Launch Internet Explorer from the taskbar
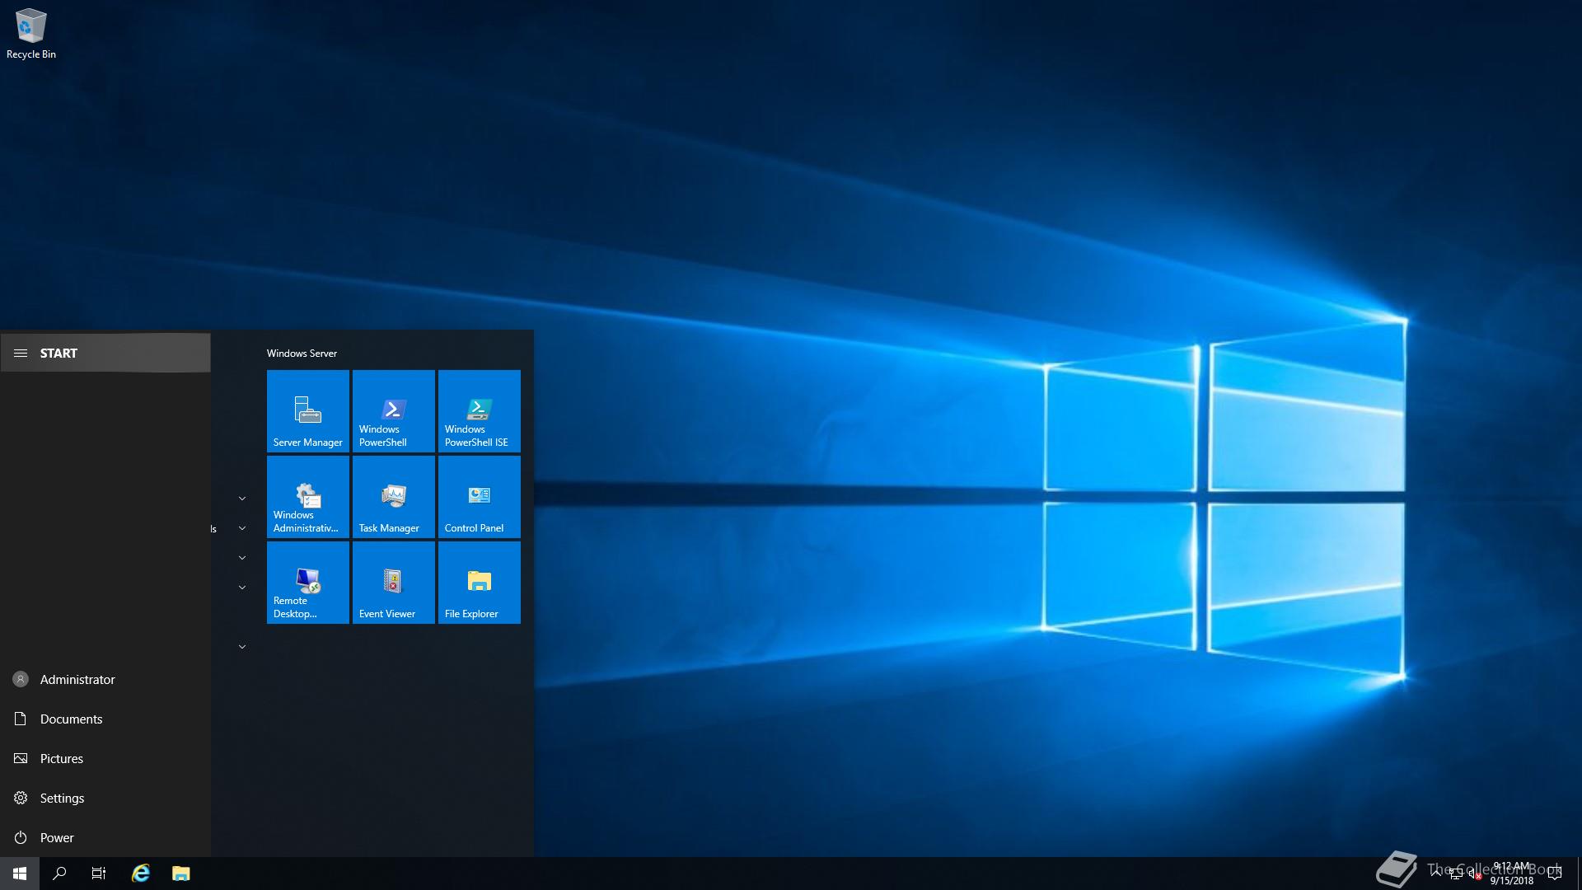The image size is (1582, 890). click(x=141, y=874)
